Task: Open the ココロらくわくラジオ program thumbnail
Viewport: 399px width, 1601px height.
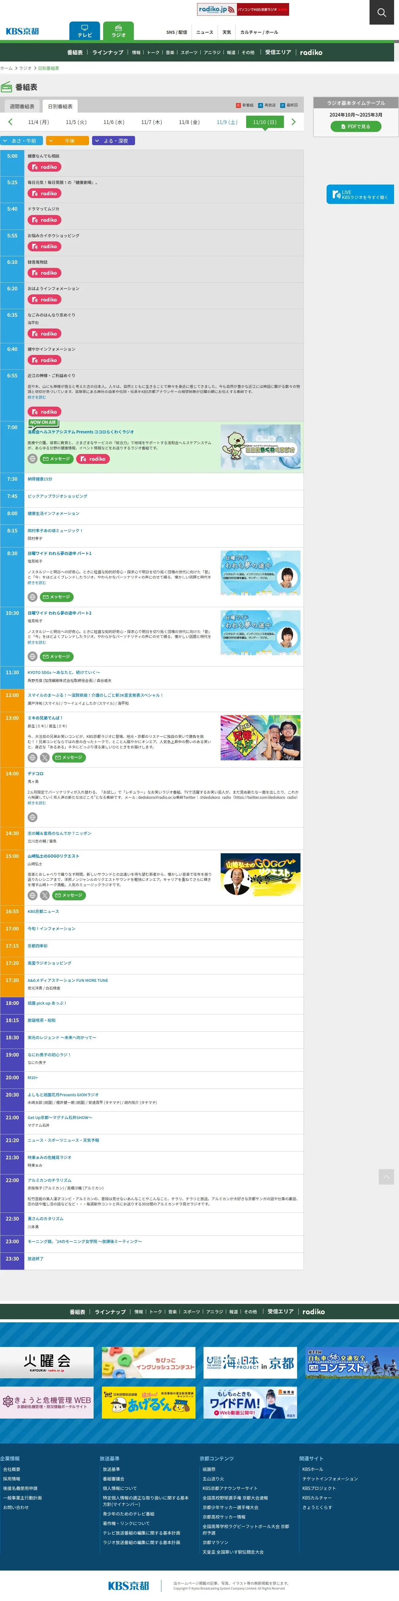Action: point(261,447)
